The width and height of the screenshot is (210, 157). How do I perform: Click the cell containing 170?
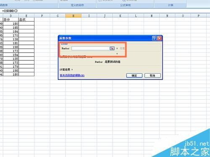[11, 35]
